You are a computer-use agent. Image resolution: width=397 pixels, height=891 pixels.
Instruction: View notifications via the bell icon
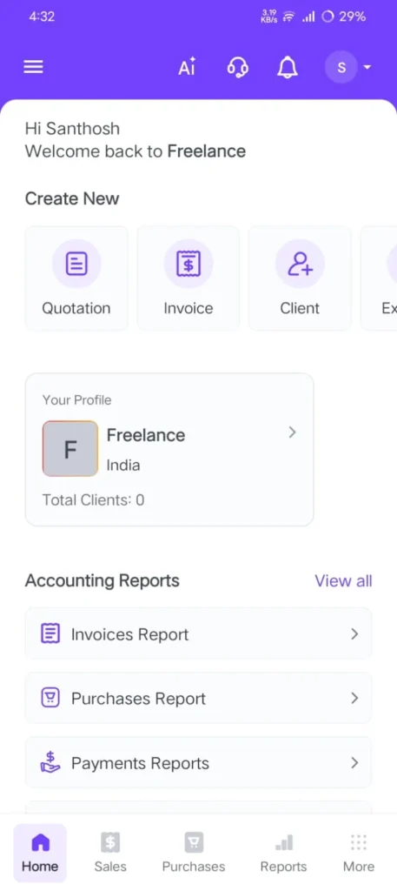click(x=287, y=68)
